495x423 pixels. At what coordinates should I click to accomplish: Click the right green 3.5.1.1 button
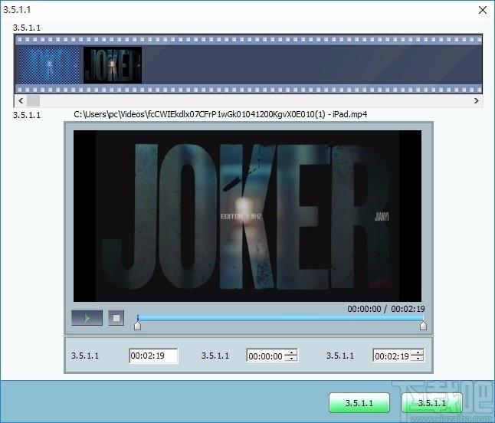pyautogui.click(x=432, y=403)
